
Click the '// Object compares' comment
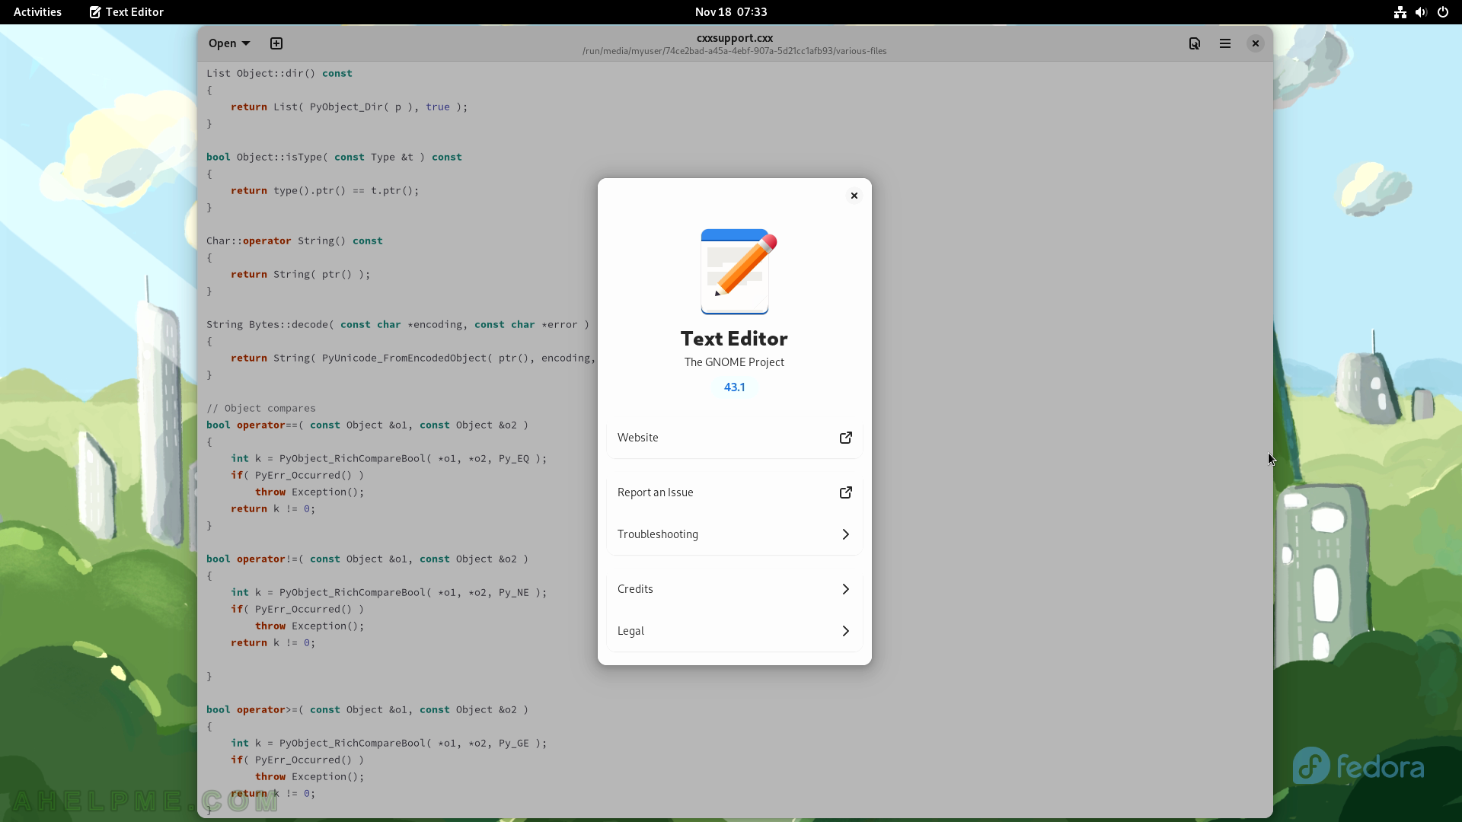[x=261, y=408]
